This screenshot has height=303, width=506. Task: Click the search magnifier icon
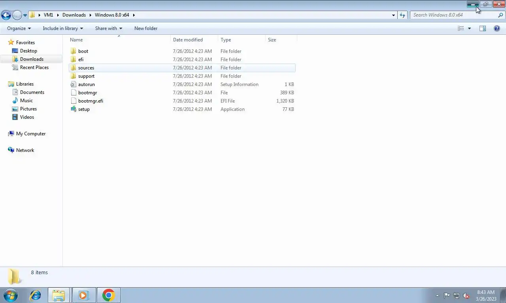point(500,15)
